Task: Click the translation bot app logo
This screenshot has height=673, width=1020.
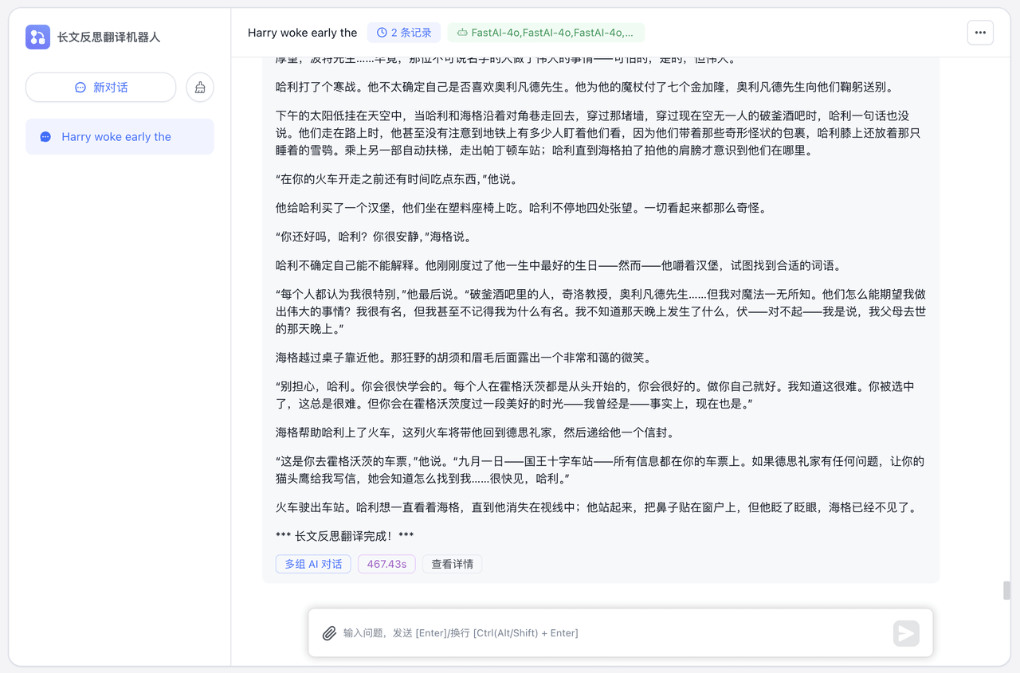Action: coord(37,37)
